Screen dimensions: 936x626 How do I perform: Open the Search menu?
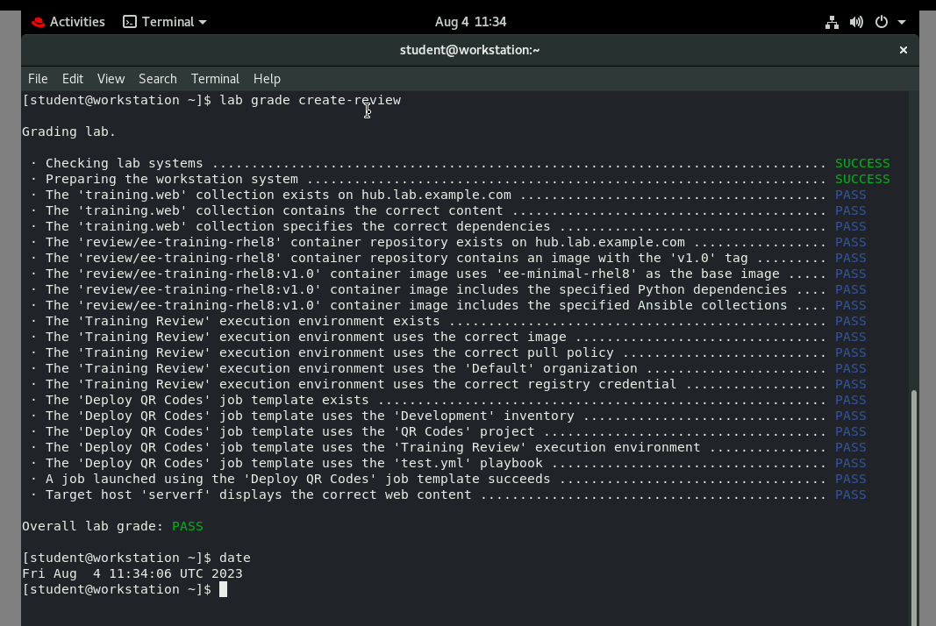157,79
